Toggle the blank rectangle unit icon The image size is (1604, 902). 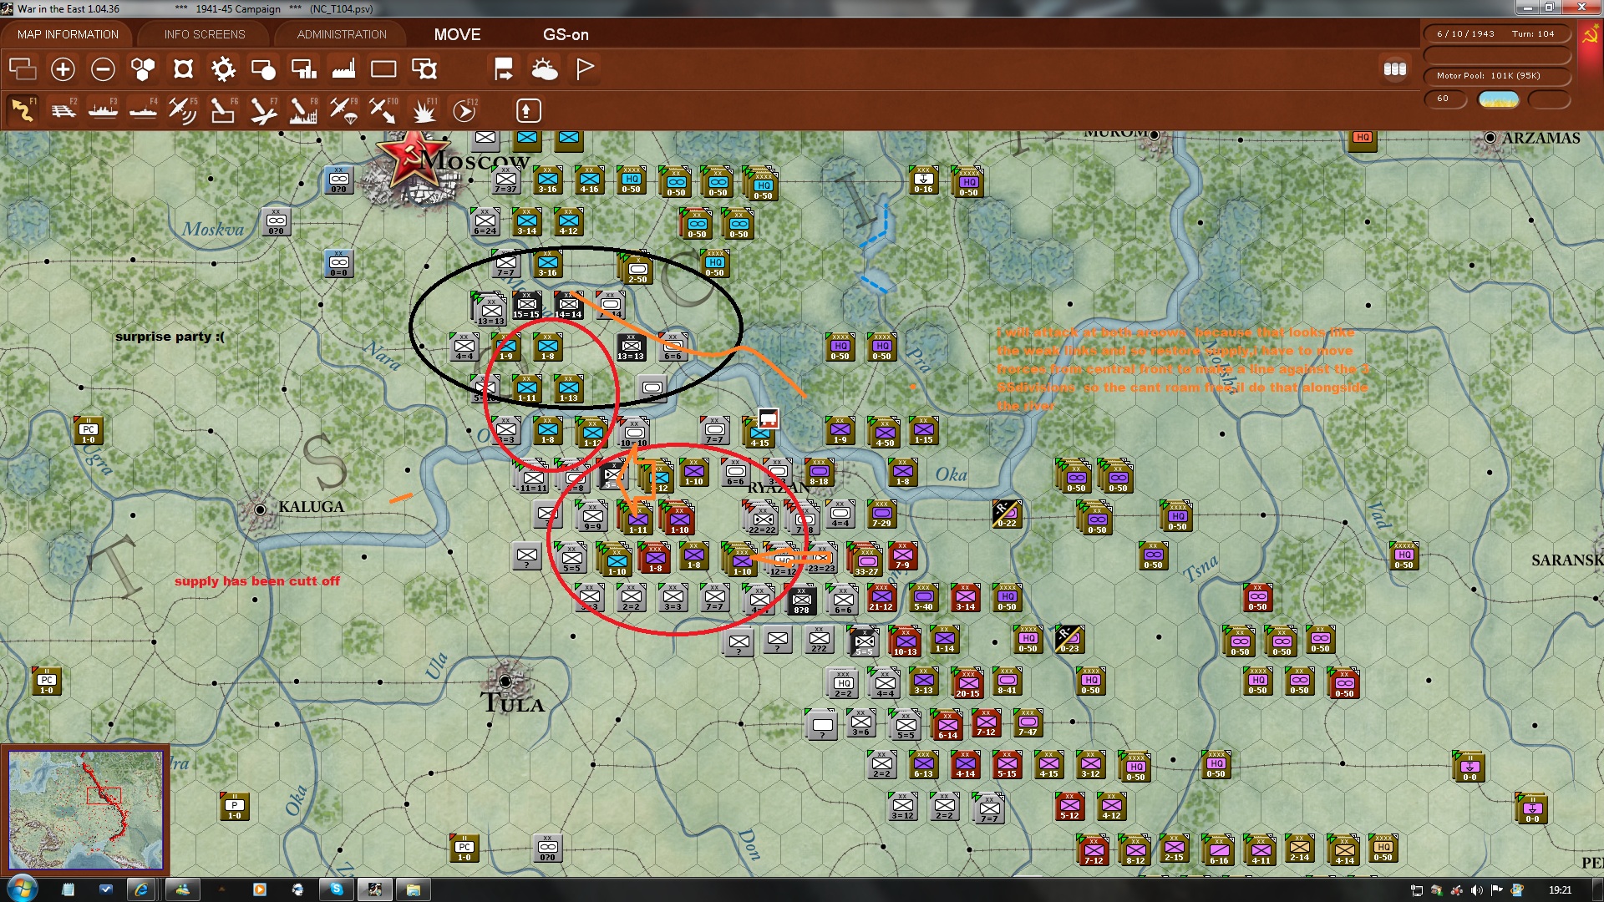[x=383, y=68]
